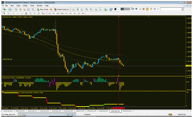Select the horizontal line tool

18,13
